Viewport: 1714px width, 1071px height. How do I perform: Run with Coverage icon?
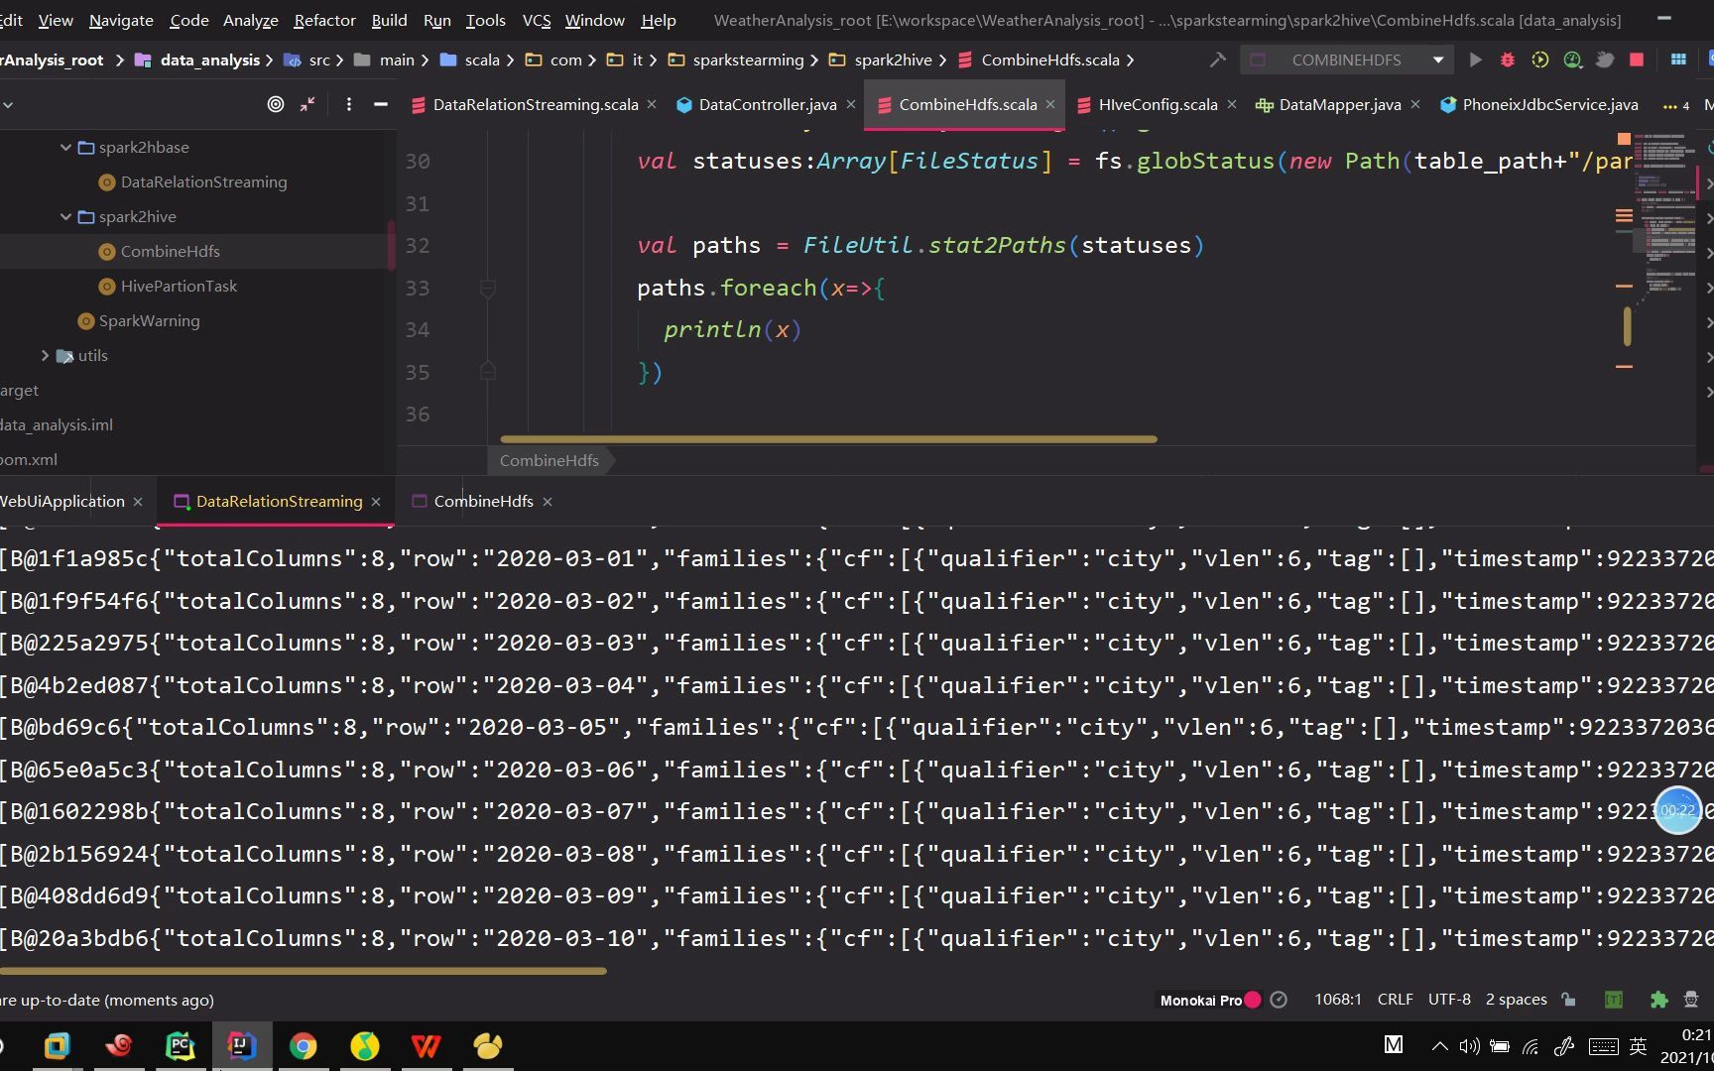pyautogui.click(x=1540, y=60)
